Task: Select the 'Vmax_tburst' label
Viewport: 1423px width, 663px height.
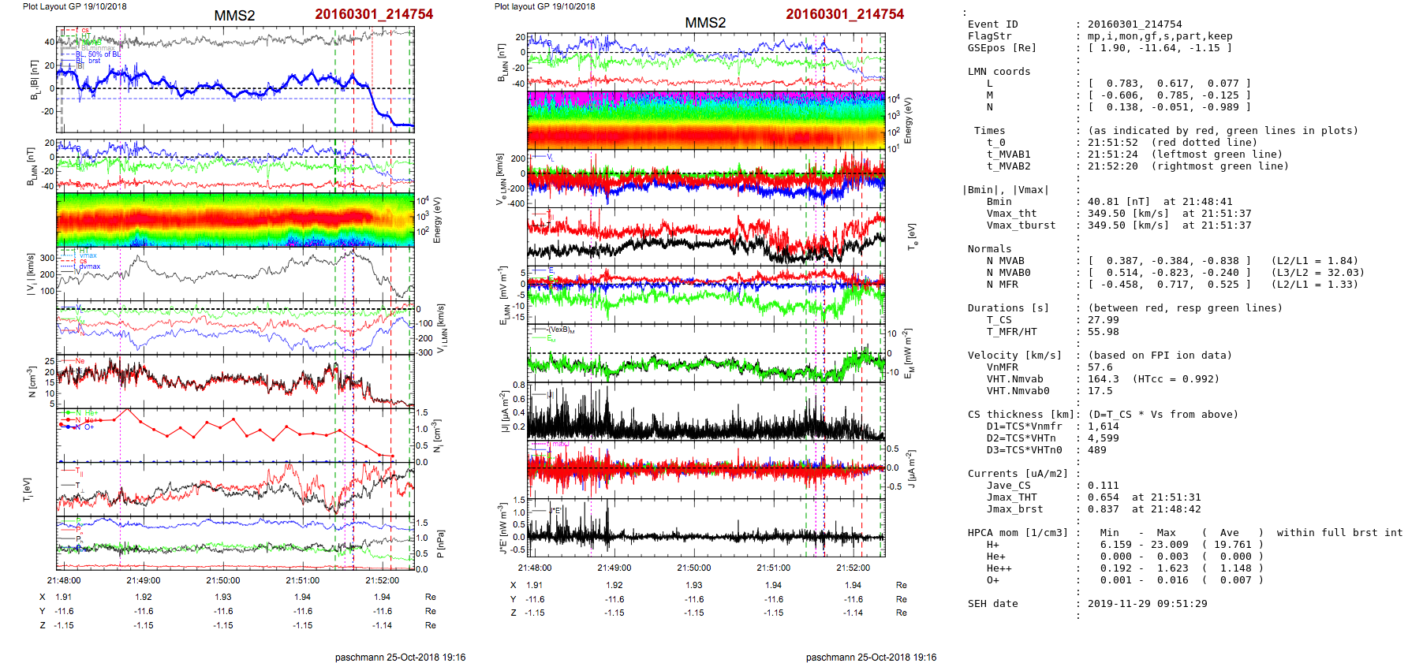Action: pyautogui.click(x=1021, y=225)
